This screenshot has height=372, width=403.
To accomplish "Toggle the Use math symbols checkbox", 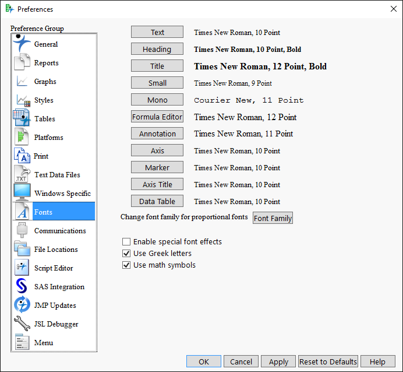I will 126,265.
